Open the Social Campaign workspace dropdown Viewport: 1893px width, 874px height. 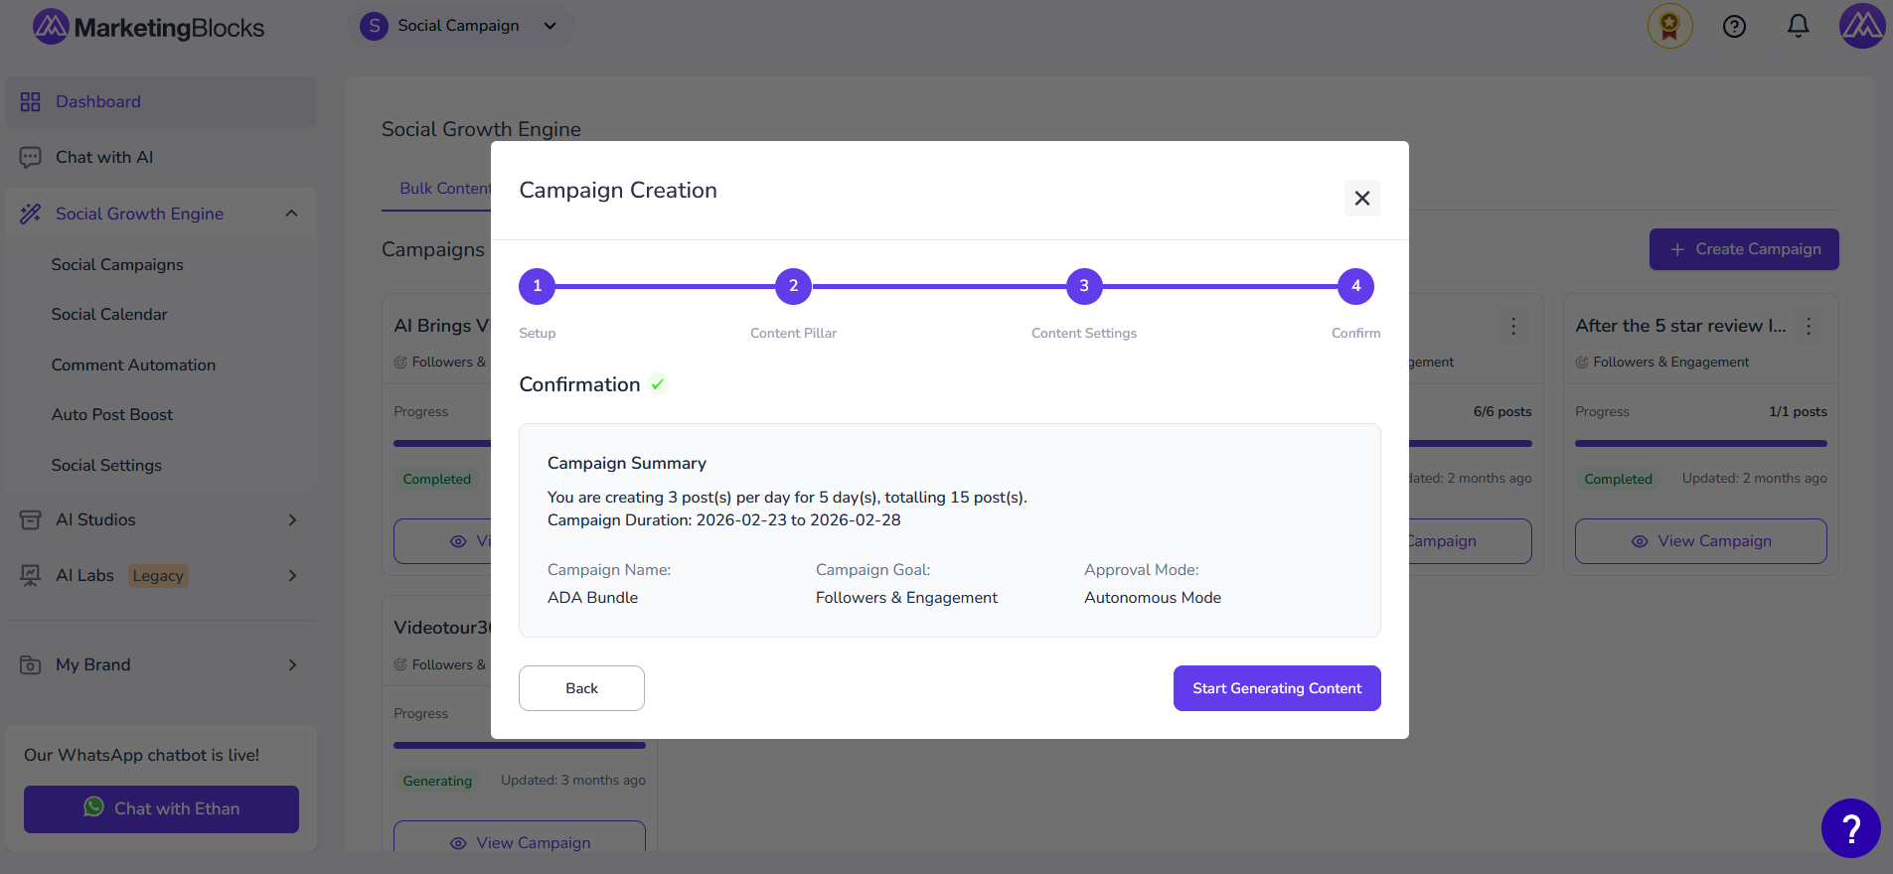459,26
